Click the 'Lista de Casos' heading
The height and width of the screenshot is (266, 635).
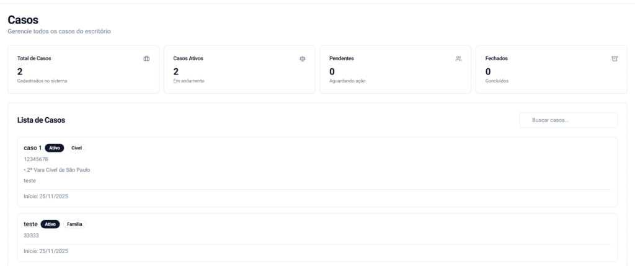[41, 120]
